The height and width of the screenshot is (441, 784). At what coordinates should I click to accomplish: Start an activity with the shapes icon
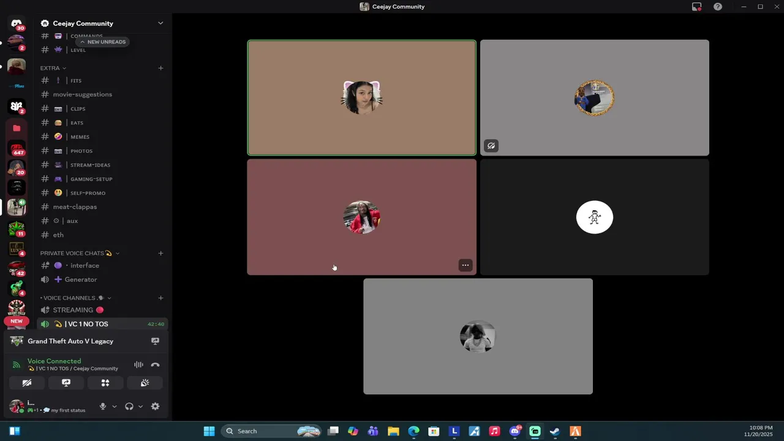[x=105, y=383]
